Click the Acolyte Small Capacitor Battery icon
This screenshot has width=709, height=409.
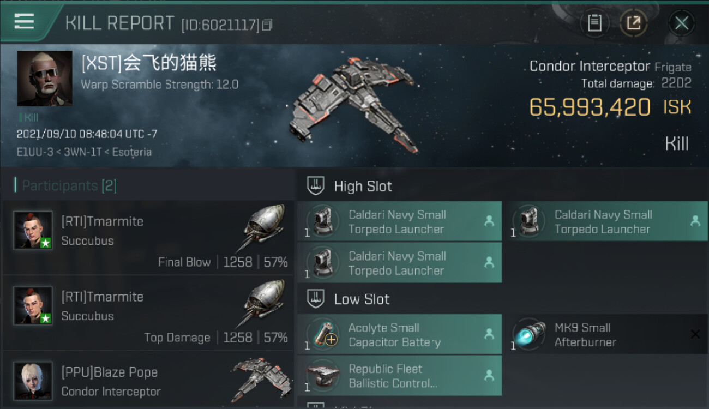pyautogui.click(x=323, y=334)
